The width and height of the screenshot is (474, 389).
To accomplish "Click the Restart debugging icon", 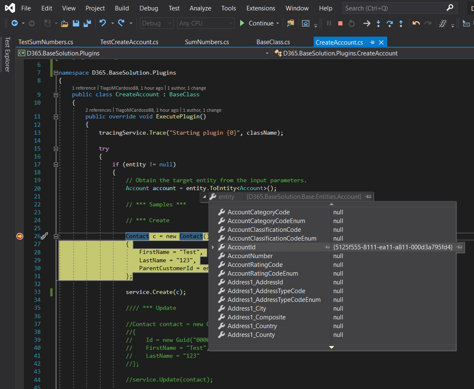I will (352, 23).
